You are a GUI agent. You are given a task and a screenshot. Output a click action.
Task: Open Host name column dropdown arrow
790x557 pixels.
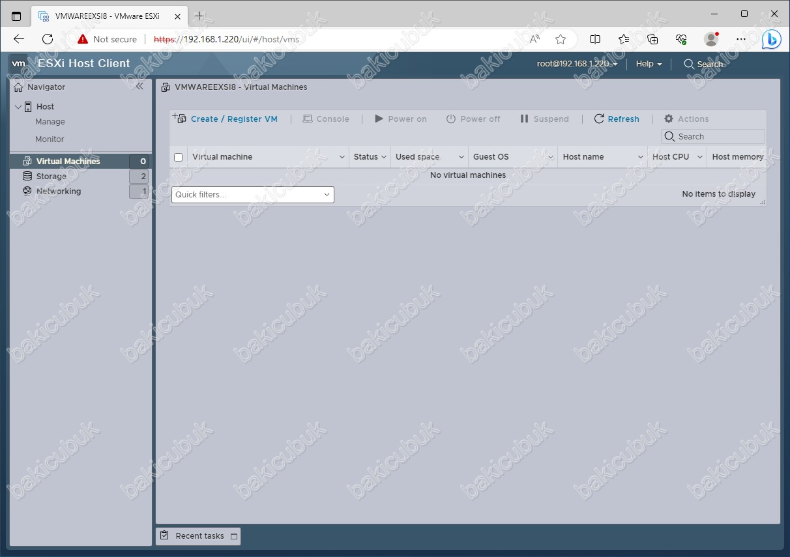coord(640,157)
